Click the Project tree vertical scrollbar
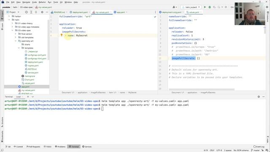Screen dimensions: 270x152 [49, 39]
